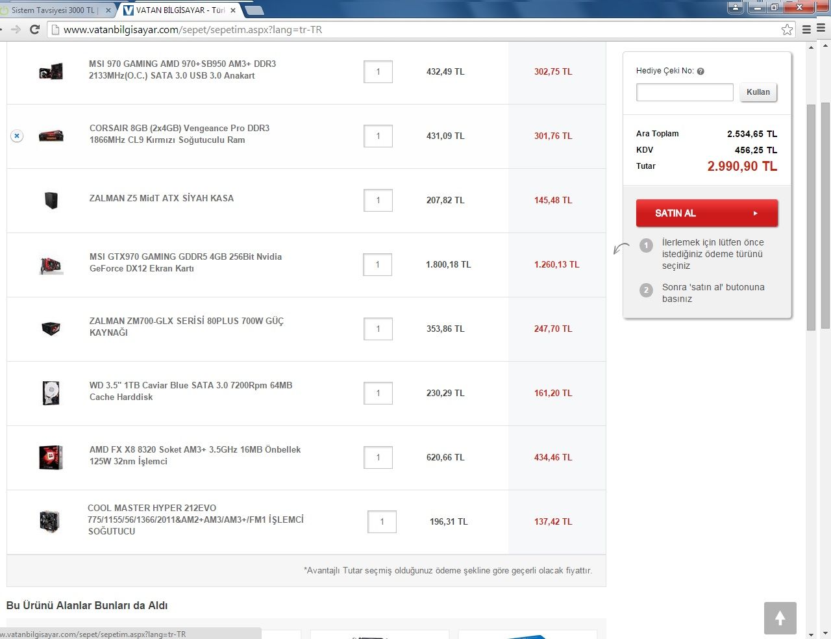The image size is (831, 639).
Task: Click the scrollbar up arrow
Action: pyautogui.click(x=810, y=47)
